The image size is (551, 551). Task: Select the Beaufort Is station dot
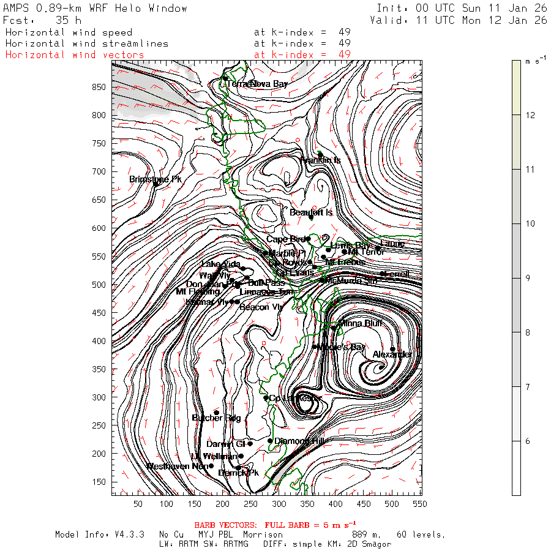coord(311,217)
